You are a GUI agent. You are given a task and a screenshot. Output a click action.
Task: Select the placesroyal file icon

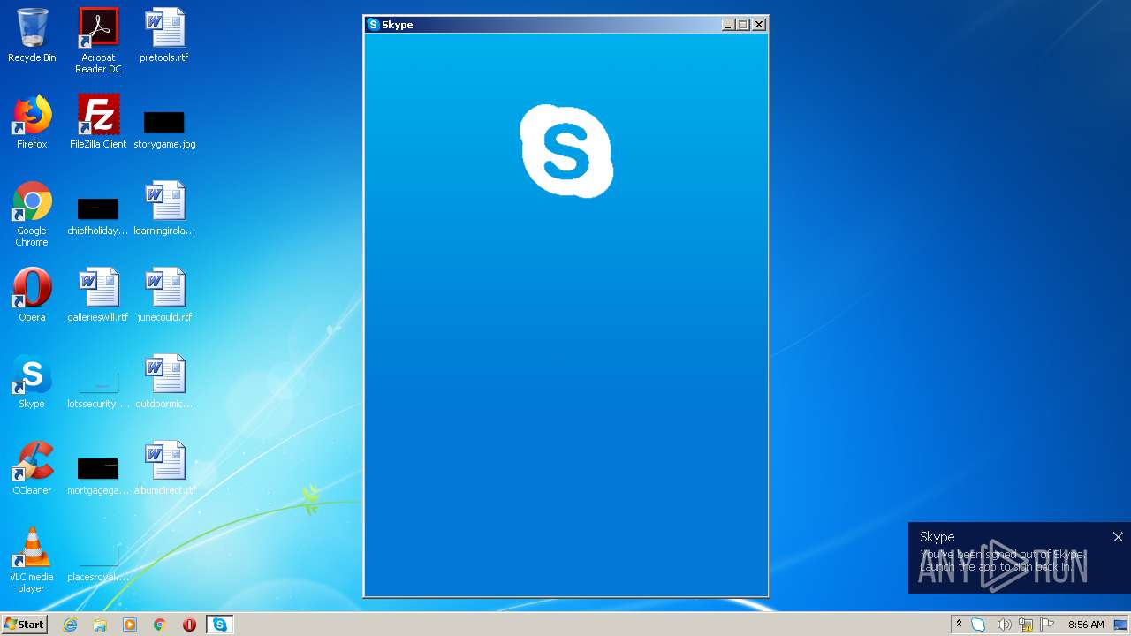point(98,562)
